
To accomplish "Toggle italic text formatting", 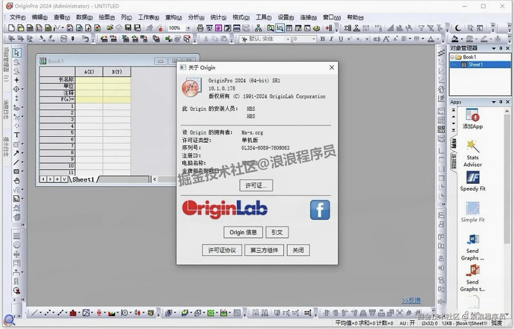I will tap(331, 39).
